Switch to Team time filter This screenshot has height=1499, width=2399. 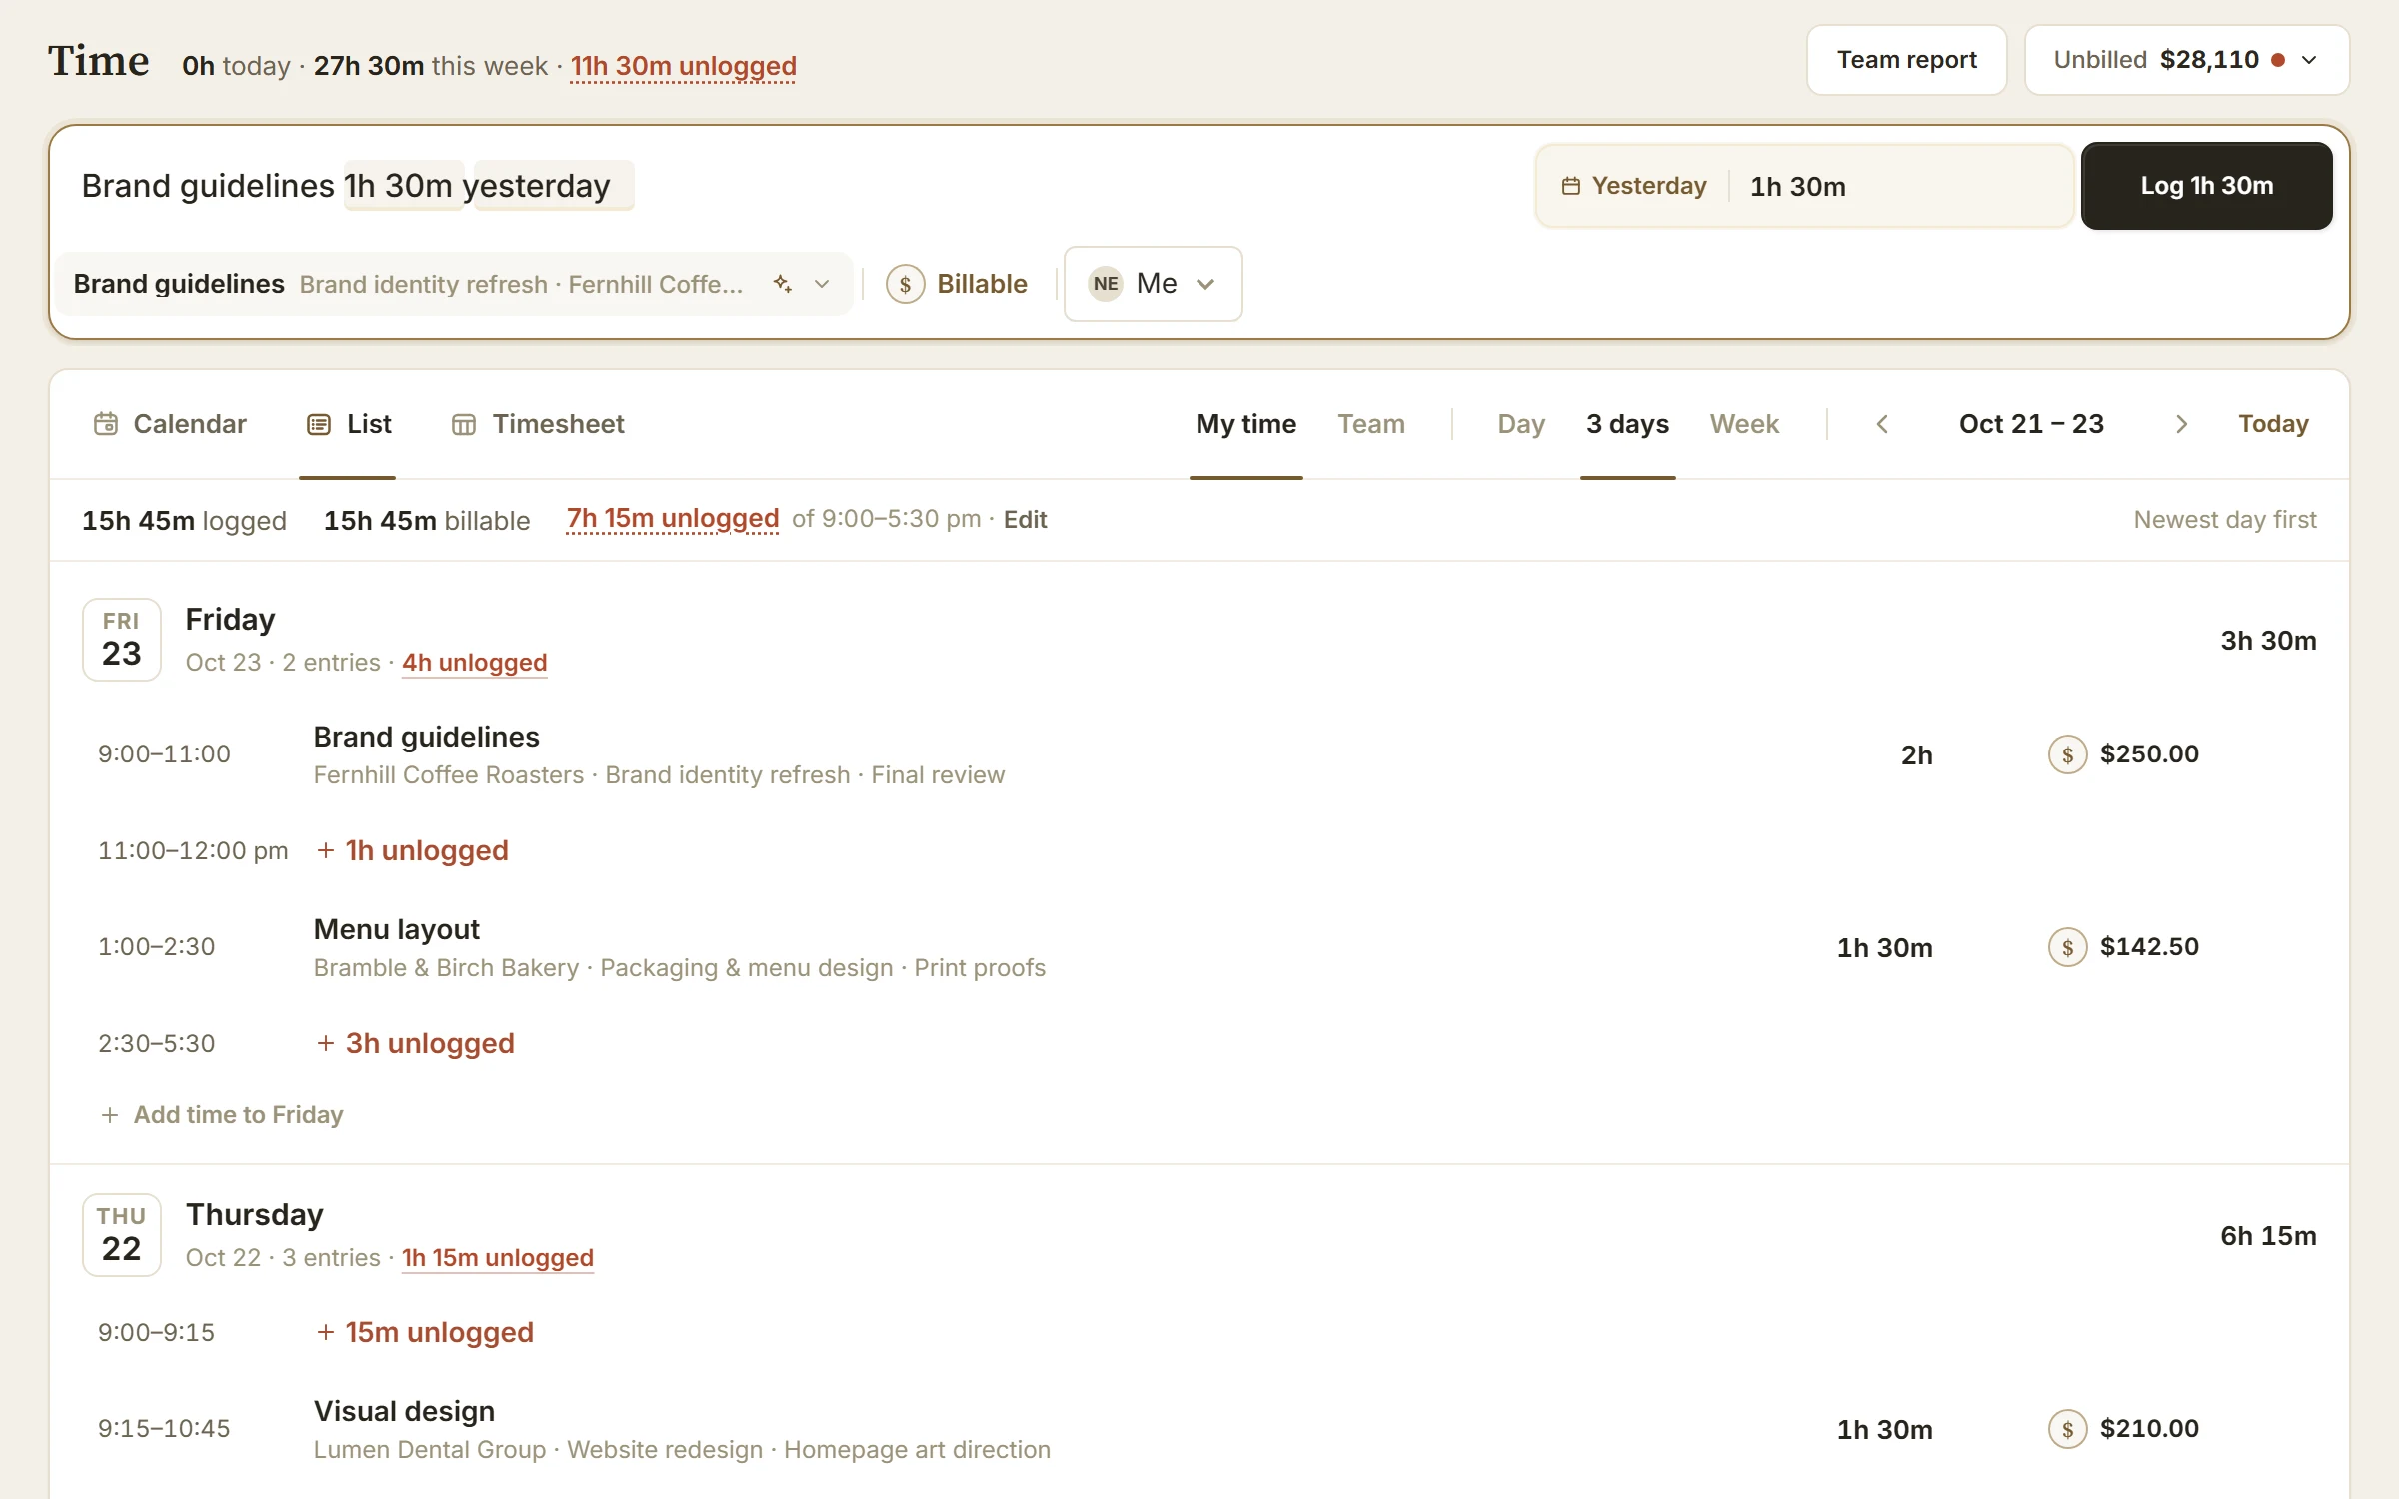(x=1371, y=424)
